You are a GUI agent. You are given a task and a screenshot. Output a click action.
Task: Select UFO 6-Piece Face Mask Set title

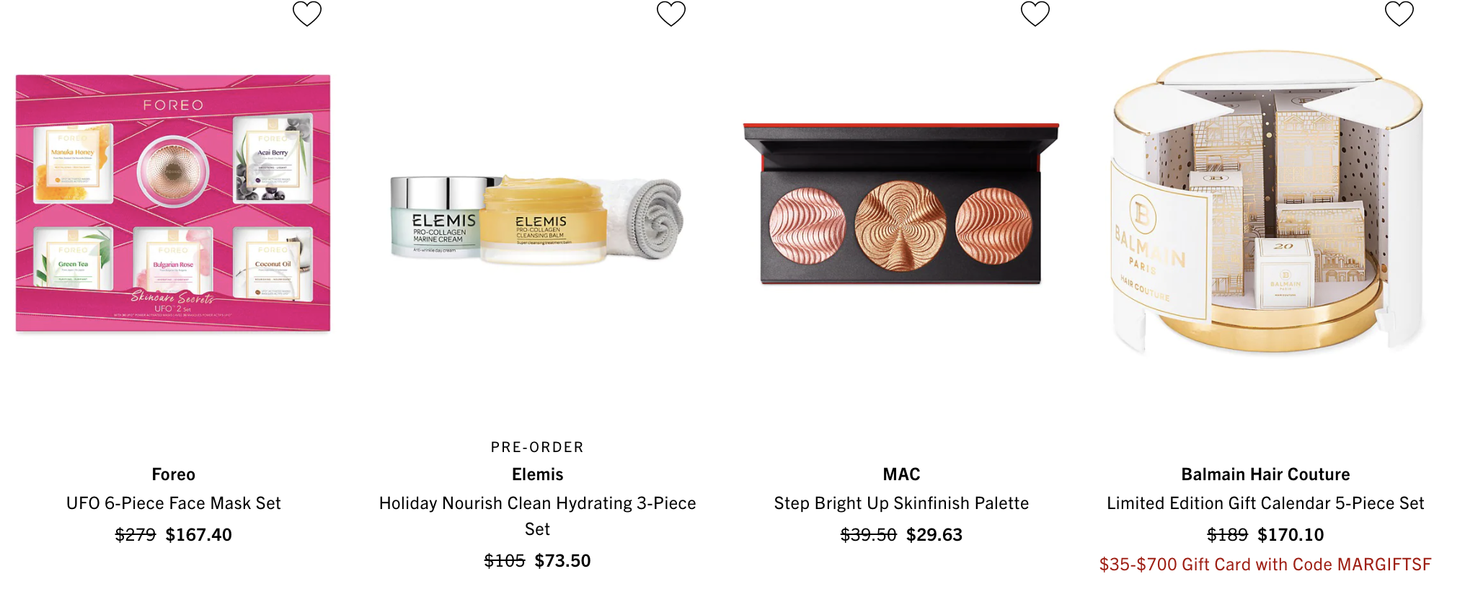[x=174, y=503]
